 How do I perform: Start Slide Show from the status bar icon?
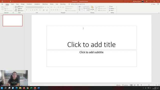(x=141, y=85)
